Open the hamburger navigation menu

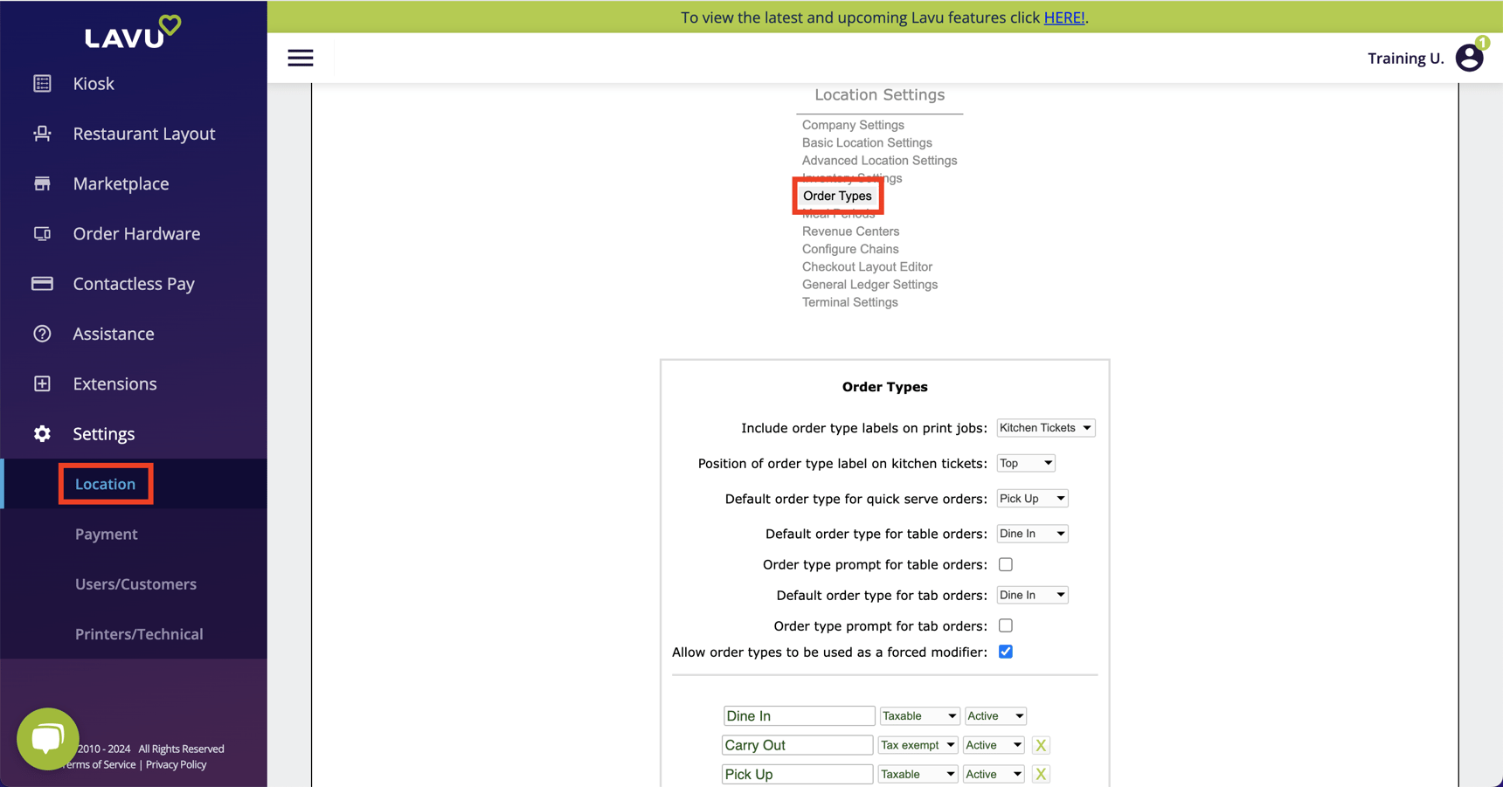(x=301, y=58)
